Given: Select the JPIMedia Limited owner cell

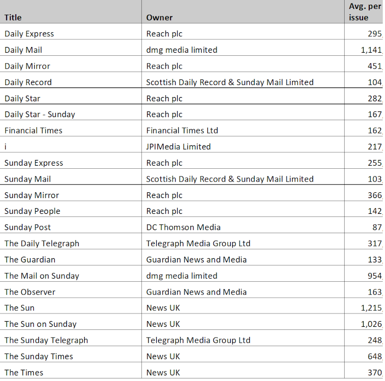Looking at the screenshot, I should (x=178, y=147).
